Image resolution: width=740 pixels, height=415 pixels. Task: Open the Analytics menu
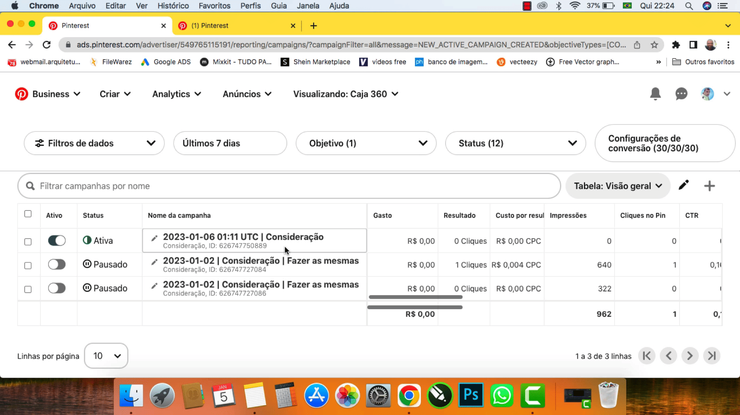(x=177, y=94)
